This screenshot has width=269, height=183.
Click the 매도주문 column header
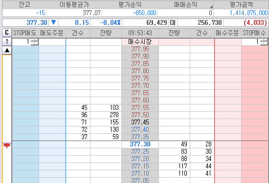point(52,33)
